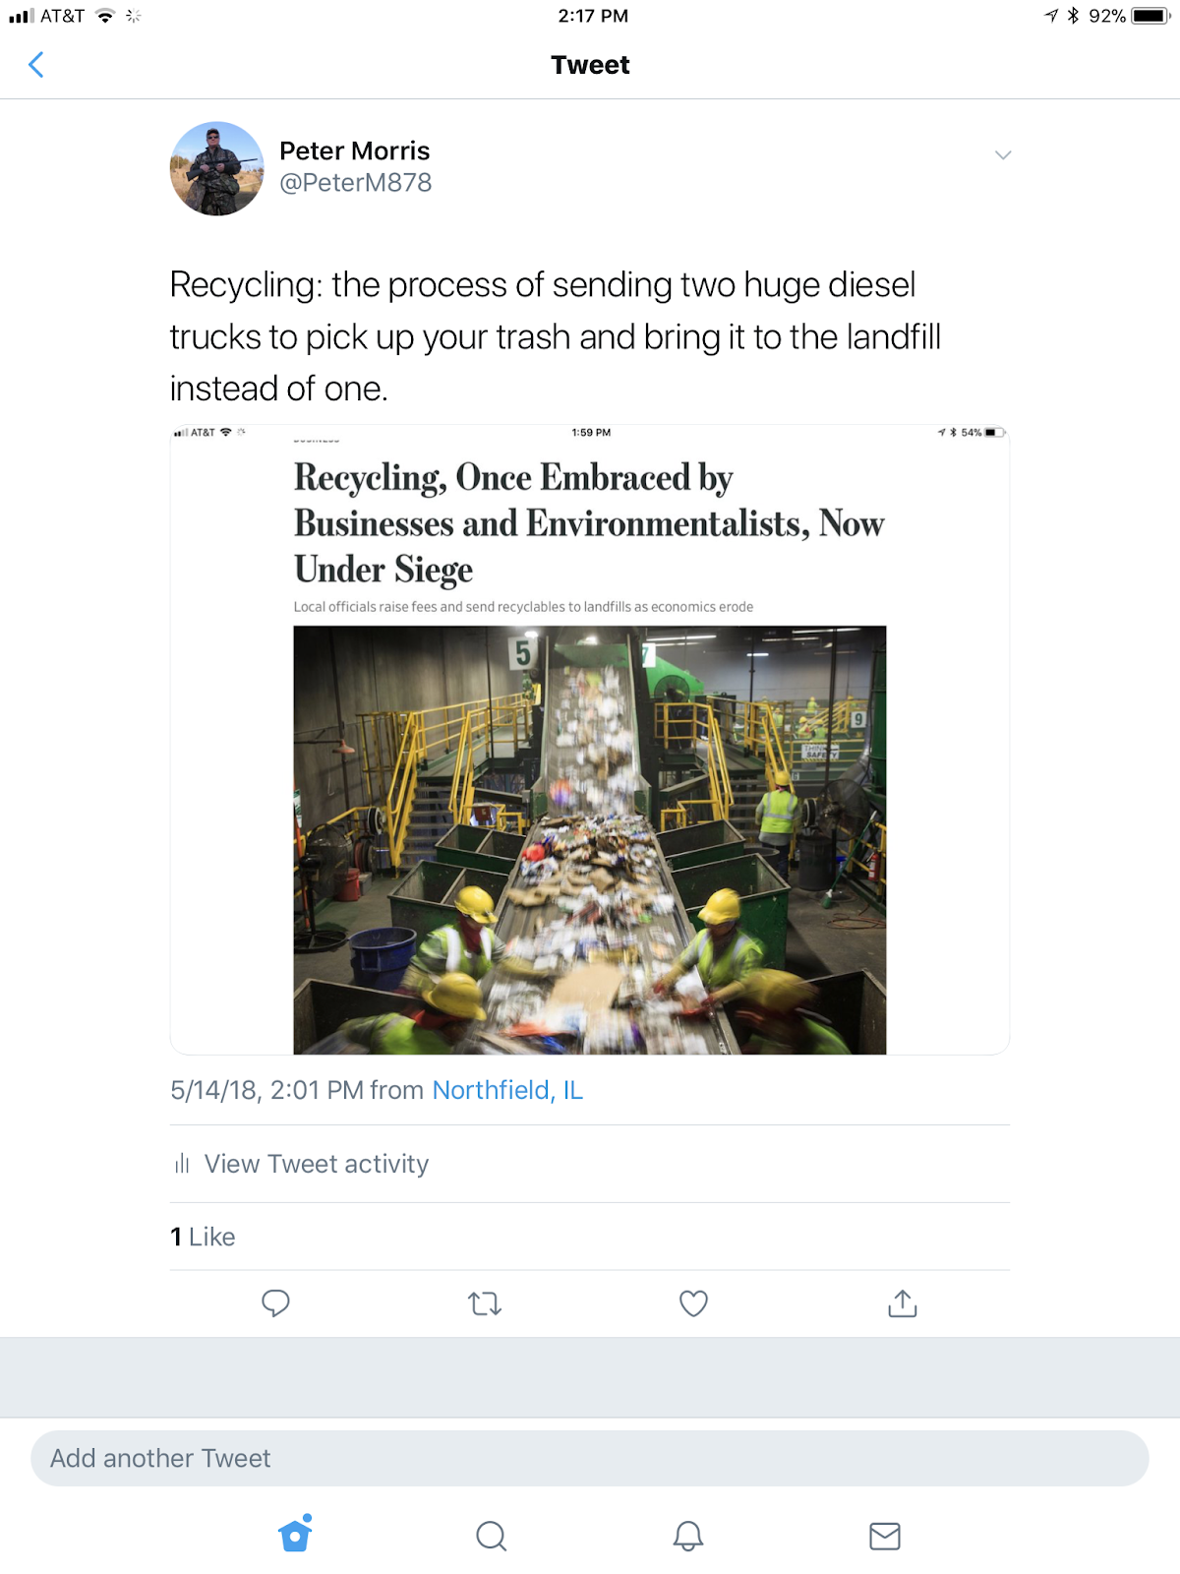The image size is (1180, 1574).
Task: Switch to the Home tab
Action: (295, 1534)
